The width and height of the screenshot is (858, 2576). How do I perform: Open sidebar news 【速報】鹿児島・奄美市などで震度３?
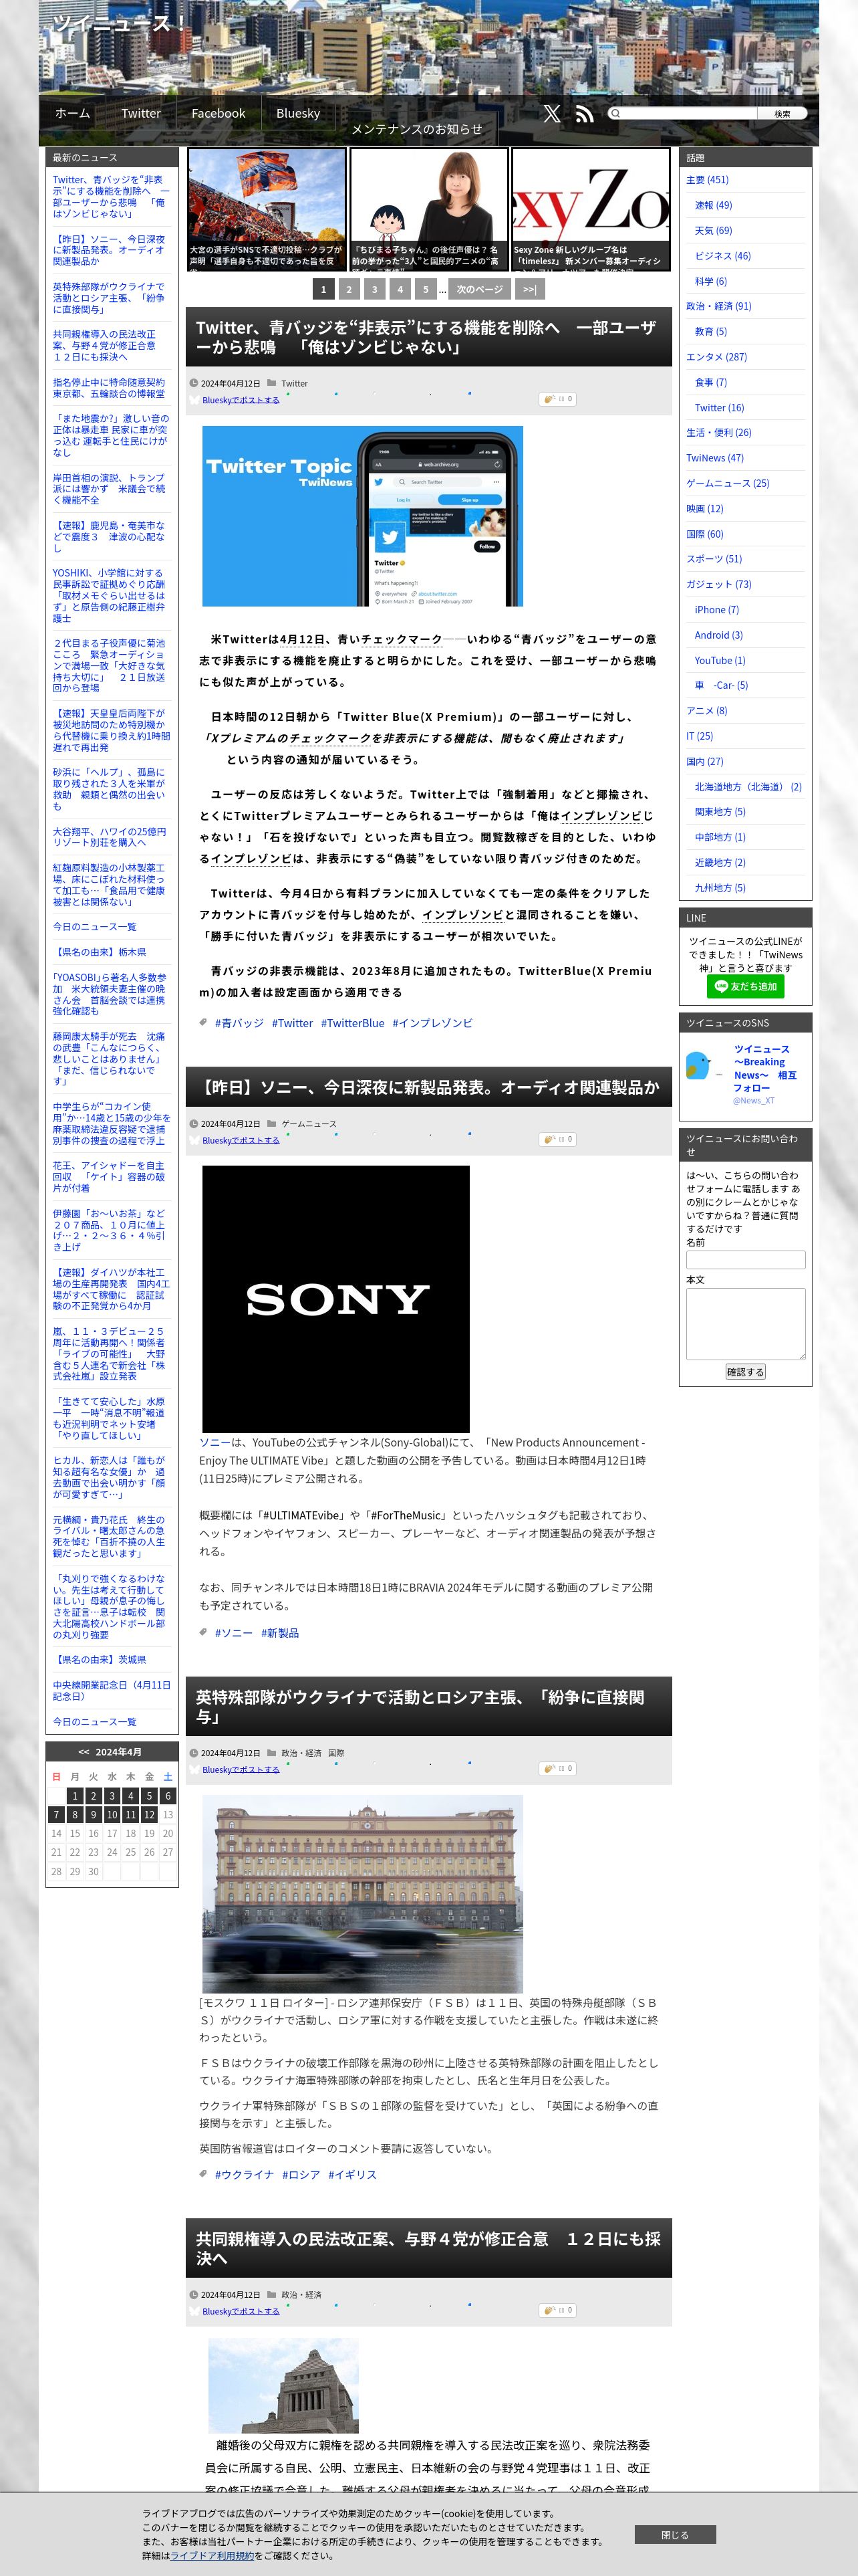109,536
